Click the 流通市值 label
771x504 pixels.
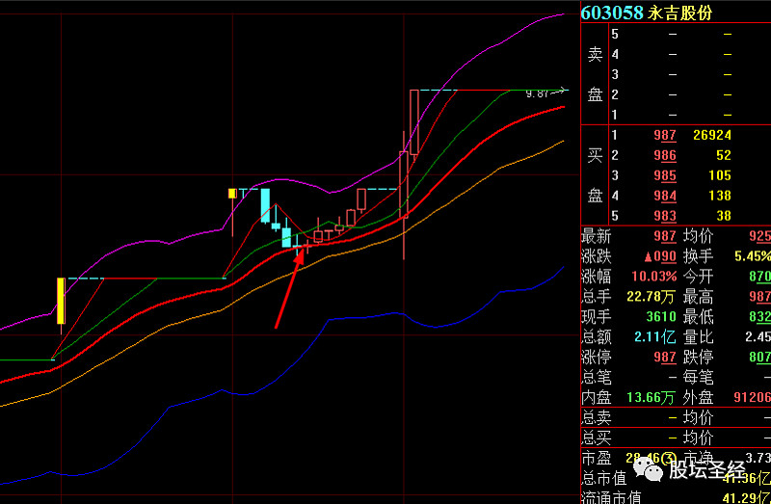click(612, 497)
